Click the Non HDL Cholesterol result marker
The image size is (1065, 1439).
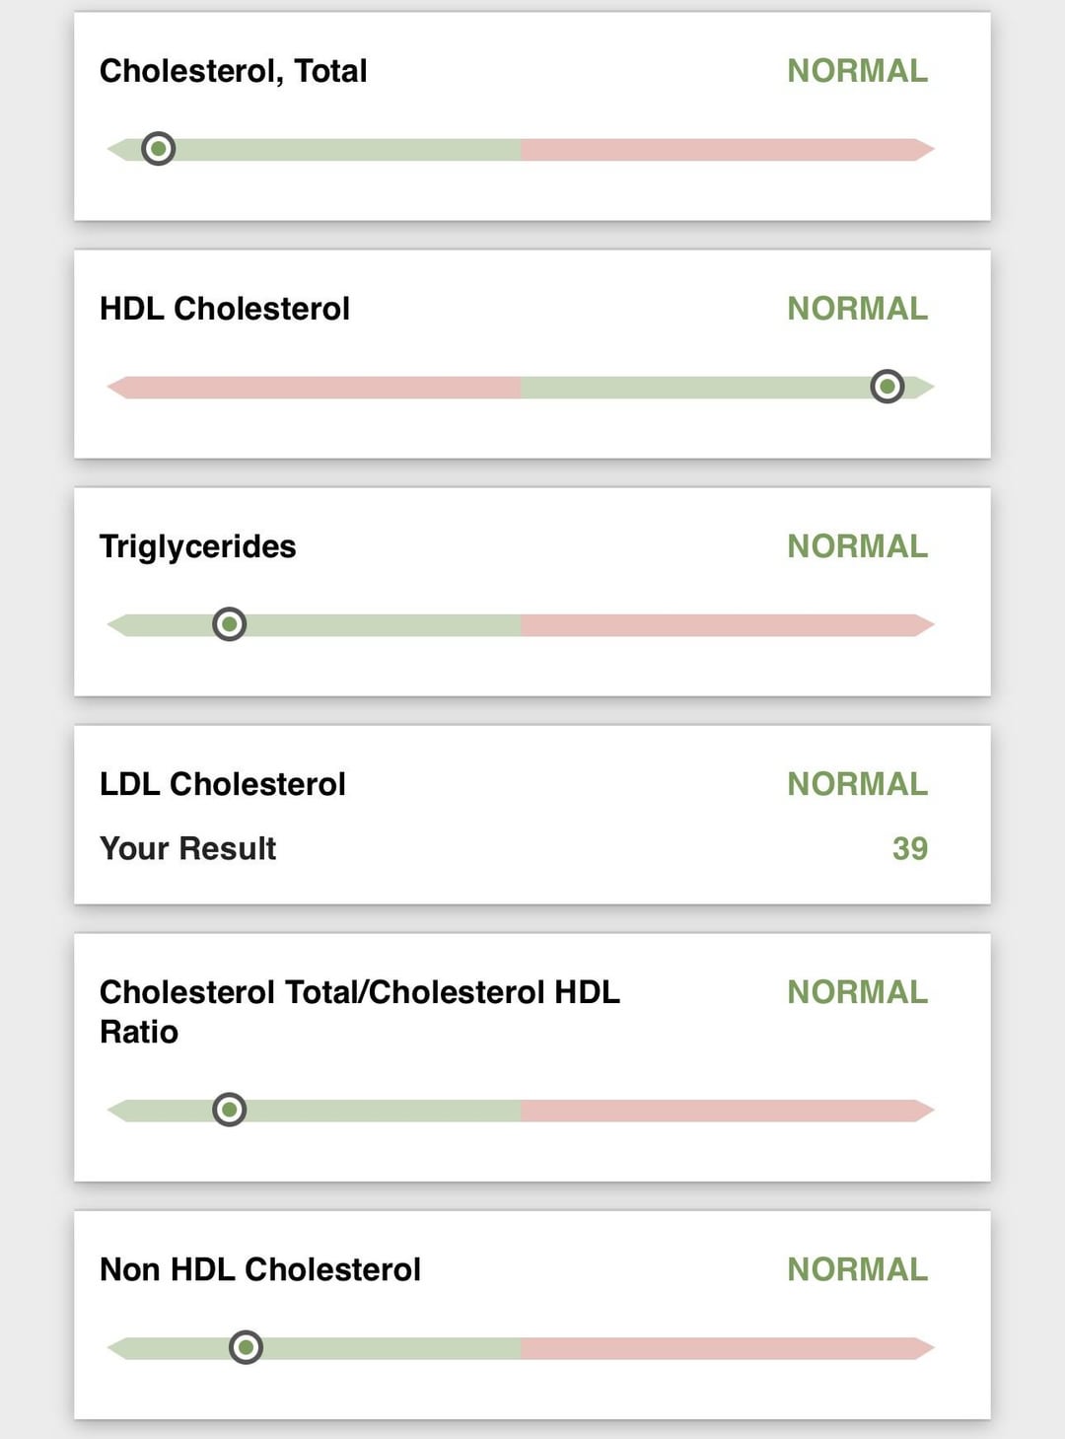246,1347
